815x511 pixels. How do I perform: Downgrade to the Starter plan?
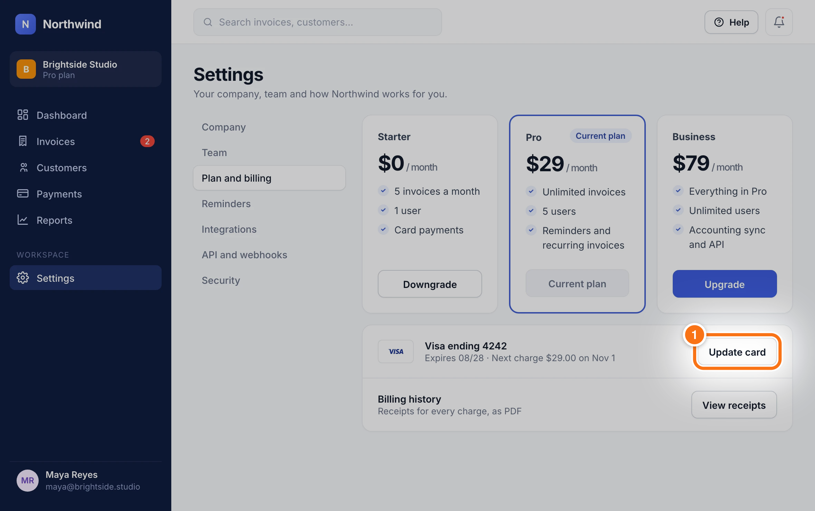tap(430, 284)
